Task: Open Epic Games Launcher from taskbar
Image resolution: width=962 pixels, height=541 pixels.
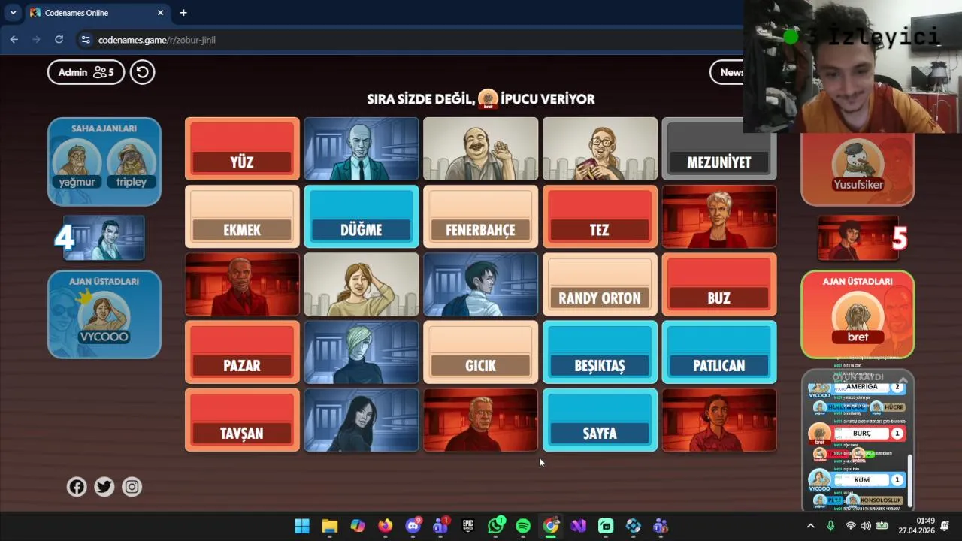Action: (468, 526)
